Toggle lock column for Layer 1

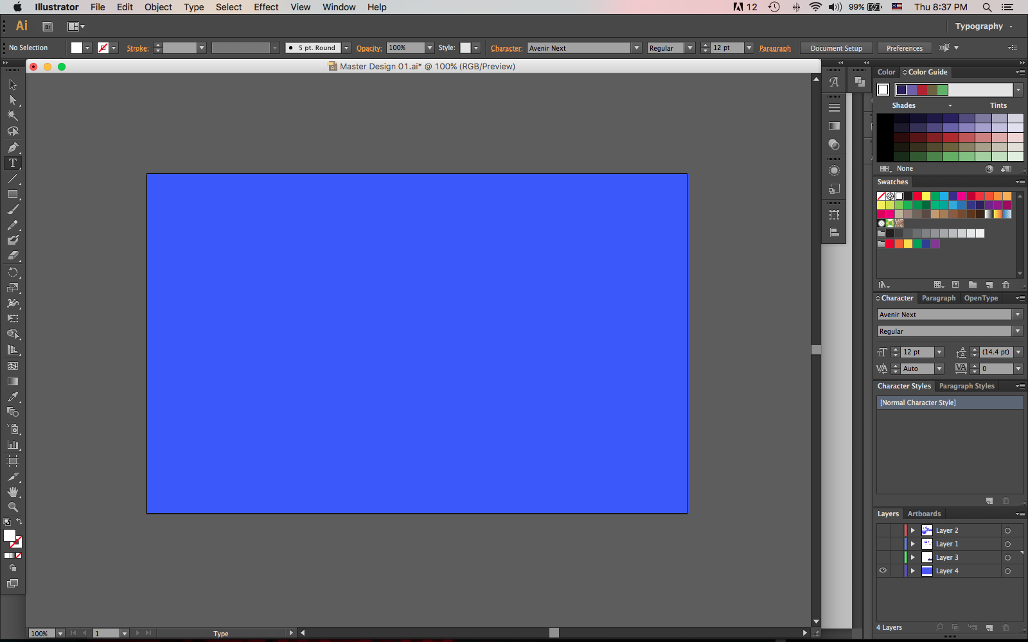click(x=896, y=544)
